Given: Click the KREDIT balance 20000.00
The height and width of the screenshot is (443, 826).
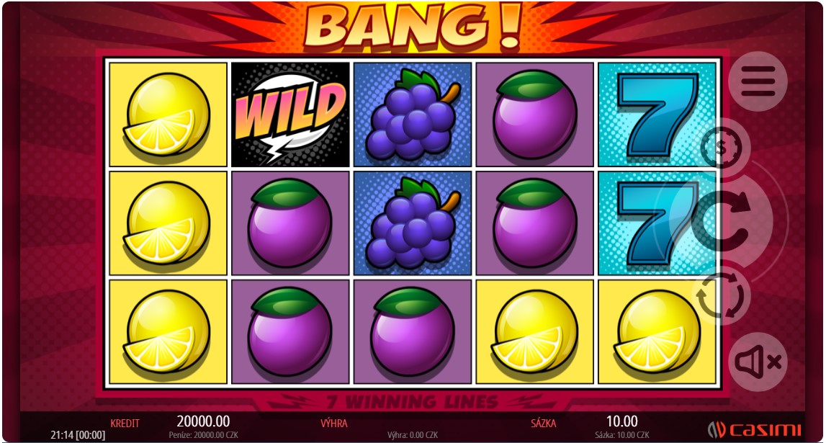Looking at the screenshot, I should (203, 421).
